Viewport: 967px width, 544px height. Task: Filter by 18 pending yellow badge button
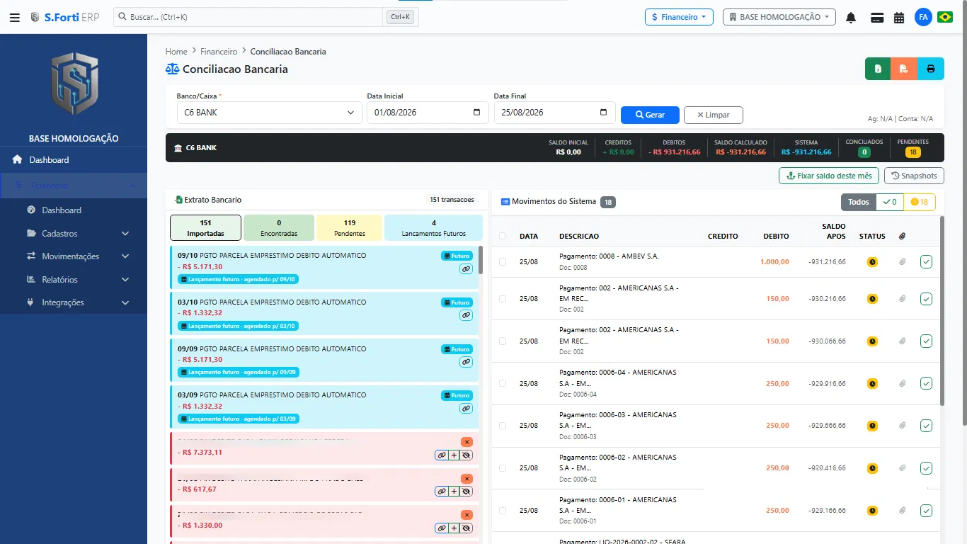tap(920, 202)
